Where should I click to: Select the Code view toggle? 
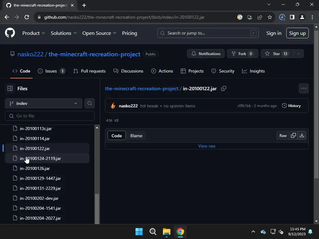tap(117, 136)
